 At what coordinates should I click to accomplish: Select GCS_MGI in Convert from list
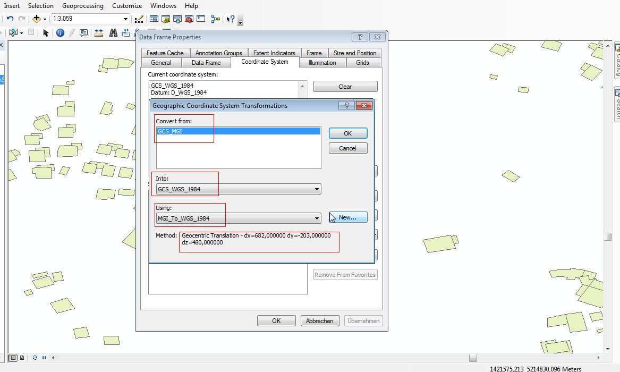tap(238, 131)
